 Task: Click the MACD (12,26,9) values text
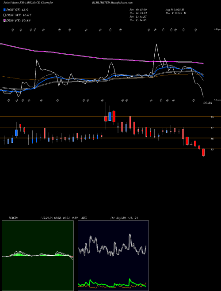coord(59,218)
